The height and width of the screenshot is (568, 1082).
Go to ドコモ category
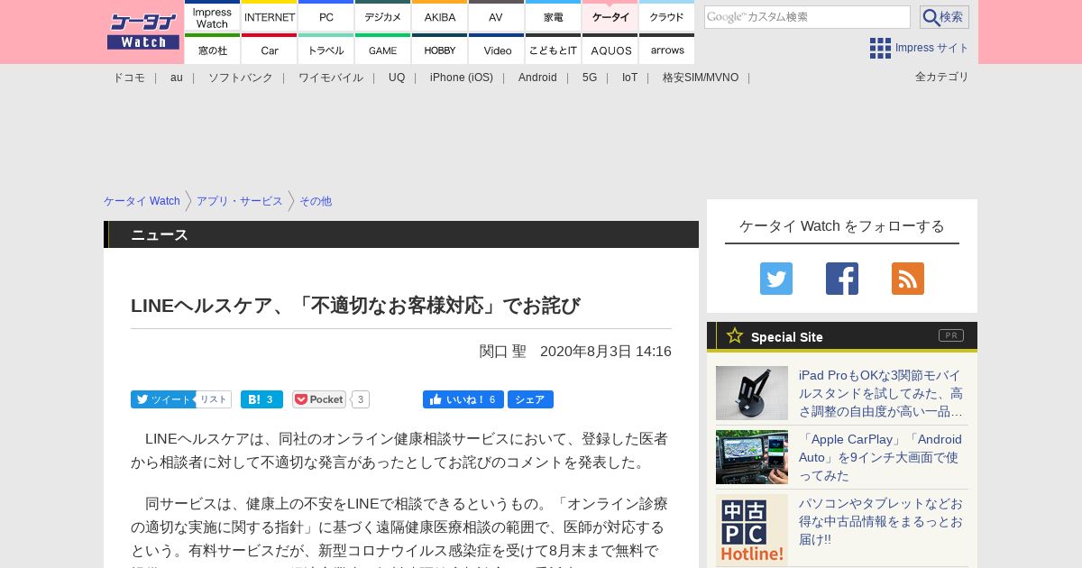point(129,78)
